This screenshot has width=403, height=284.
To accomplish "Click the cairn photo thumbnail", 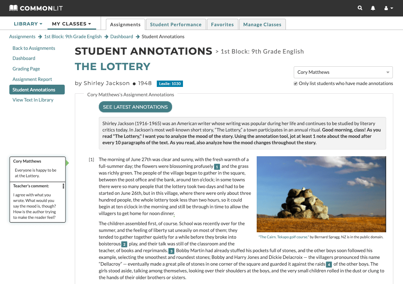I will pos(321,194).
